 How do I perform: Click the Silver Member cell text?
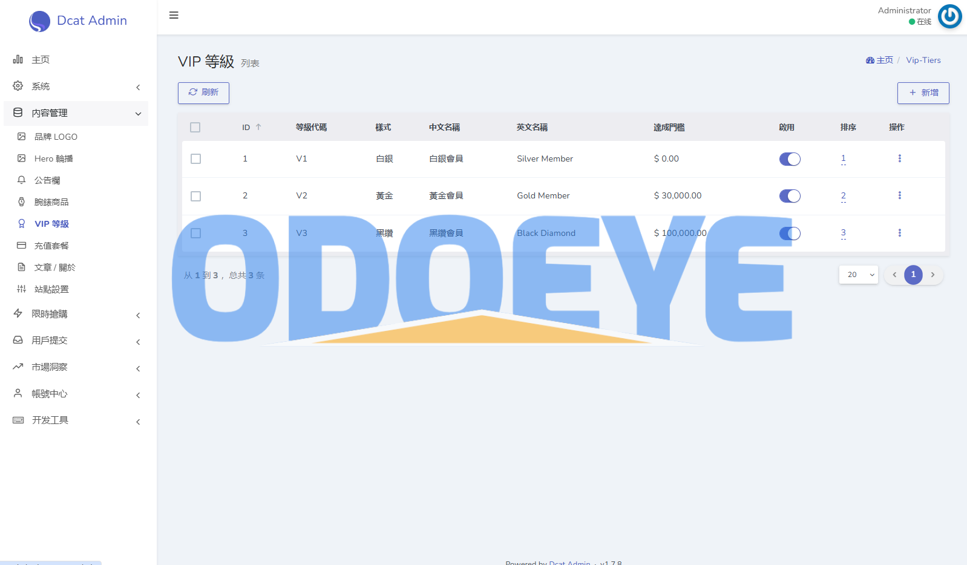(545, 158)
